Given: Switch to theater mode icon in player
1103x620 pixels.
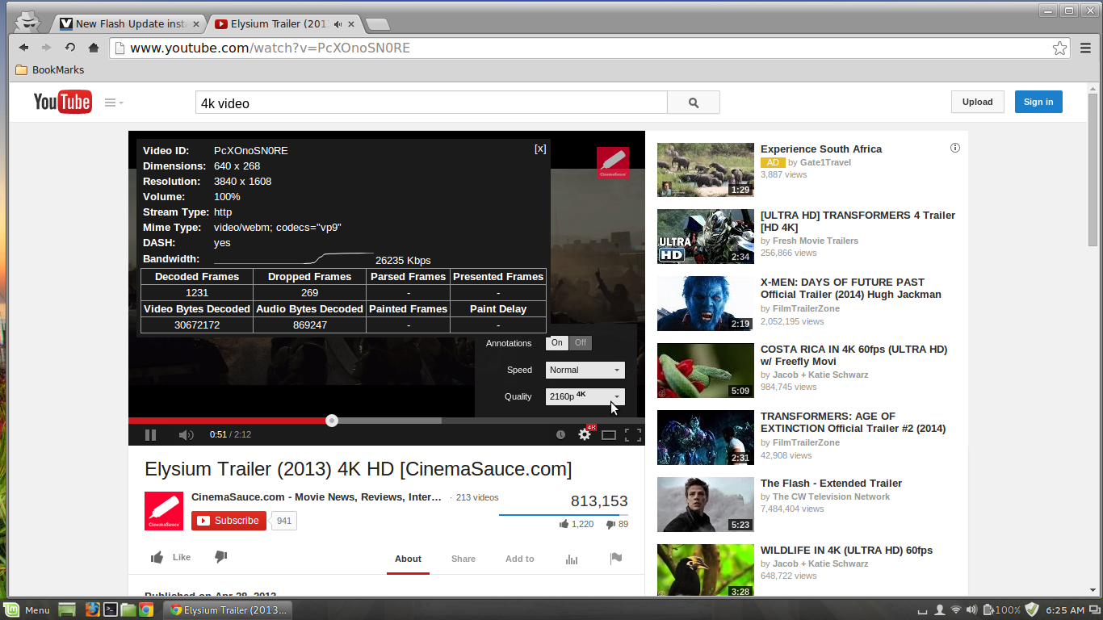Looking at the screenshot, I should [x=609, y=435].
